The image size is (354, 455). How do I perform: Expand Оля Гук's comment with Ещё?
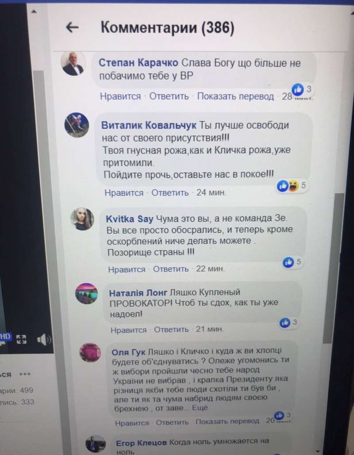pyautogui.click(x=200, y=408)
